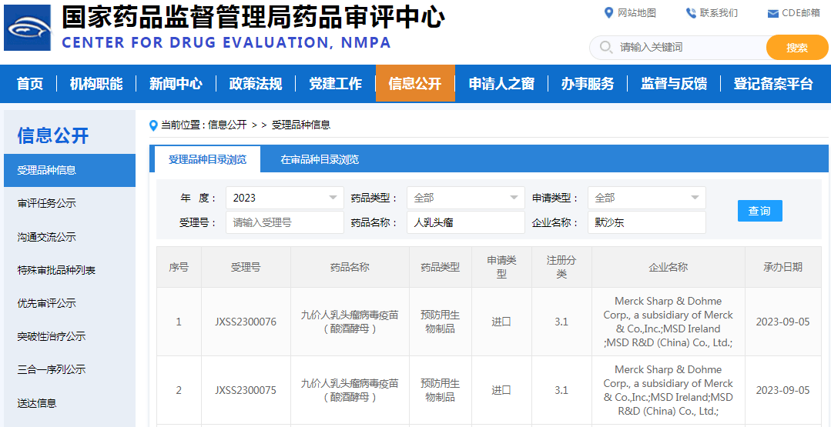This screenshot has width=831, height=427.
Task: Click the current location pin icon
Action: coord(153,125)
